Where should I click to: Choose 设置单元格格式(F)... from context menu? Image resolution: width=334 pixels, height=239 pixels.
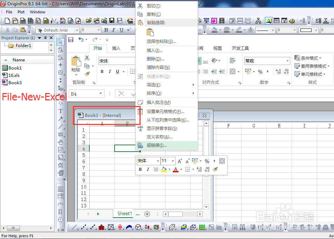(166, 112)
